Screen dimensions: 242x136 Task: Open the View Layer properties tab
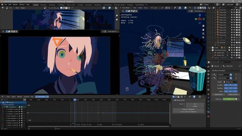(208, 78)
